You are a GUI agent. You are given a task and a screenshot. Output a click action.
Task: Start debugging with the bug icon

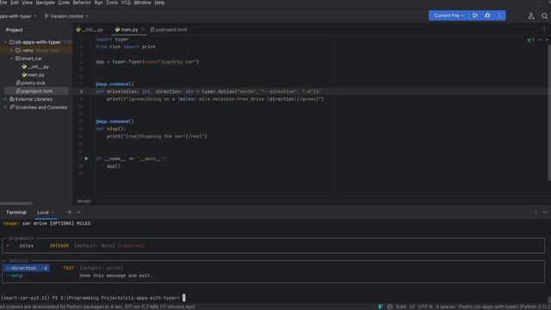tap(487, 15)
